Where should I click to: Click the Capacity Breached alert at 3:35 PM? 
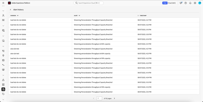(93, 92)
